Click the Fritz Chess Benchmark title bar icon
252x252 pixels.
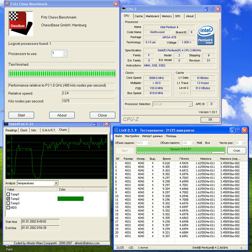coord(7,4)
